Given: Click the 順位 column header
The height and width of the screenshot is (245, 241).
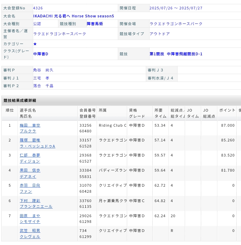Looking at the screenshot, I should coord(10,110).
